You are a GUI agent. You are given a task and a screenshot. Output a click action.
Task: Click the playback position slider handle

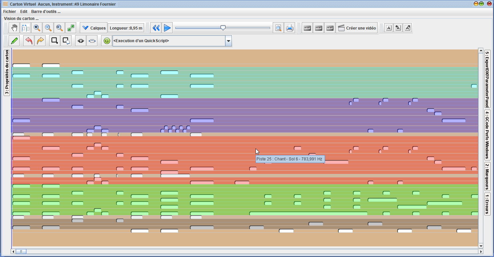click(223, 28)
